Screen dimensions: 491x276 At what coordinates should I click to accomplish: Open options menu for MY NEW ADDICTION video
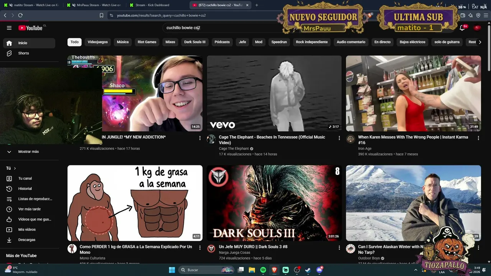point(200,138)
